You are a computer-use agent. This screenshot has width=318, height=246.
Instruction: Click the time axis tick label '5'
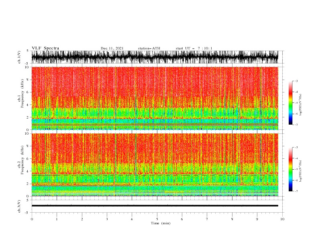coord(157,219)
